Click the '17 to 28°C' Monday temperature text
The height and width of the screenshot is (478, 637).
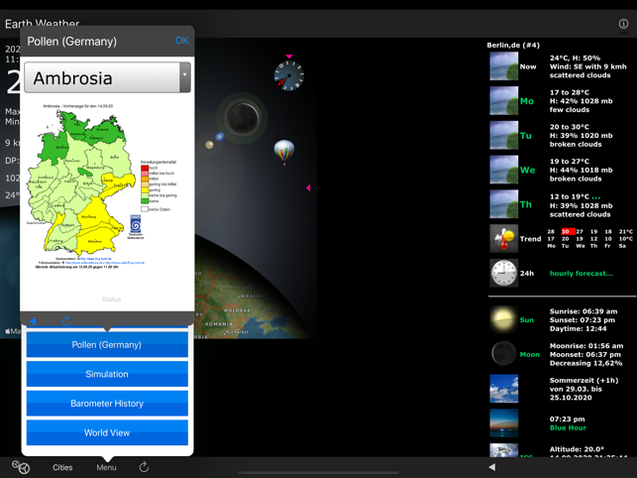click(570, 92)
